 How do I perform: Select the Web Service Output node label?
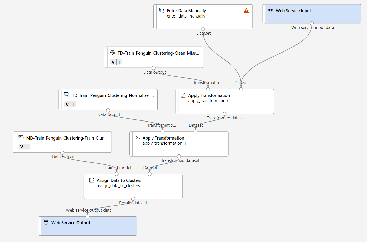point(71,223)
